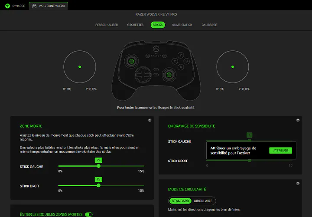Click the left stick position test circle
This screenshot has height=217, width=312.
pos(80,67)
